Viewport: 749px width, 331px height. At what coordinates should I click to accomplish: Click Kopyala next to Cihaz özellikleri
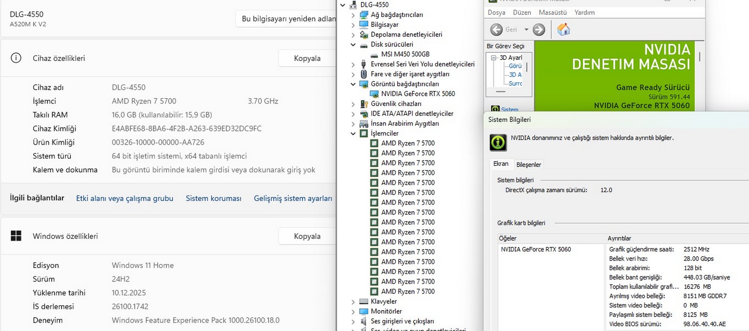[x=307, y=58]
